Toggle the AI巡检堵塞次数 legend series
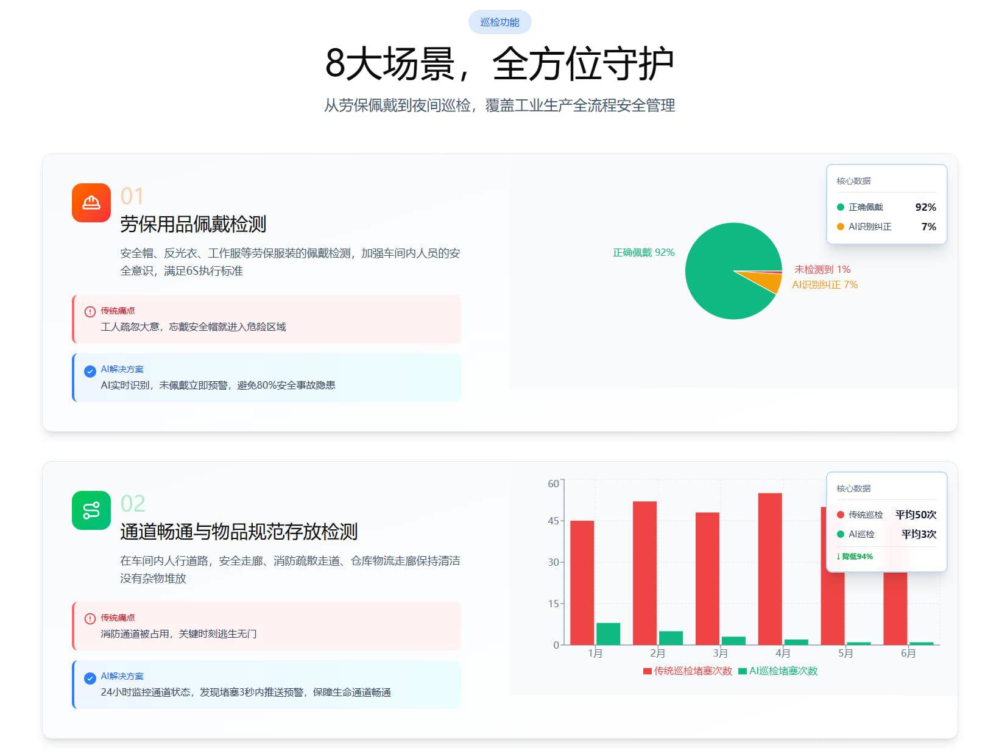This screenshot has height=751, width=999. [x=778, y=671]
